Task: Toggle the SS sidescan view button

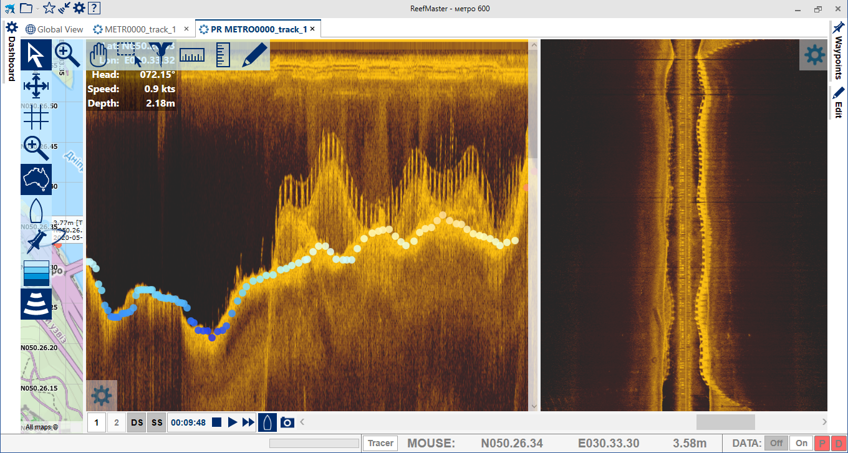Action: click(x=157, y=422)
